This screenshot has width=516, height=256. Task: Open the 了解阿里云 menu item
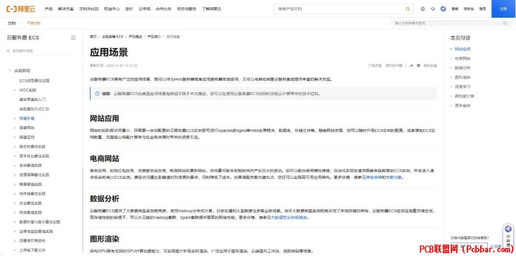212,9
